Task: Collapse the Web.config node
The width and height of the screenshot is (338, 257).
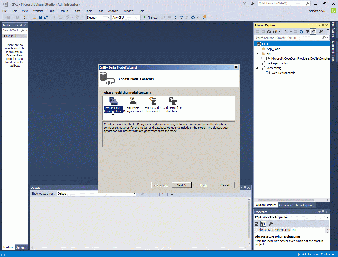Action: pyautogui.click(x=257, y=68)
